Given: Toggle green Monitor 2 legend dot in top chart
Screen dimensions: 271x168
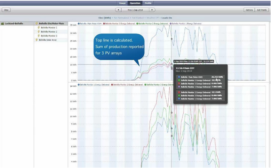Looking at the screenshot, I should pyautogui.click(x=137, y=23).
